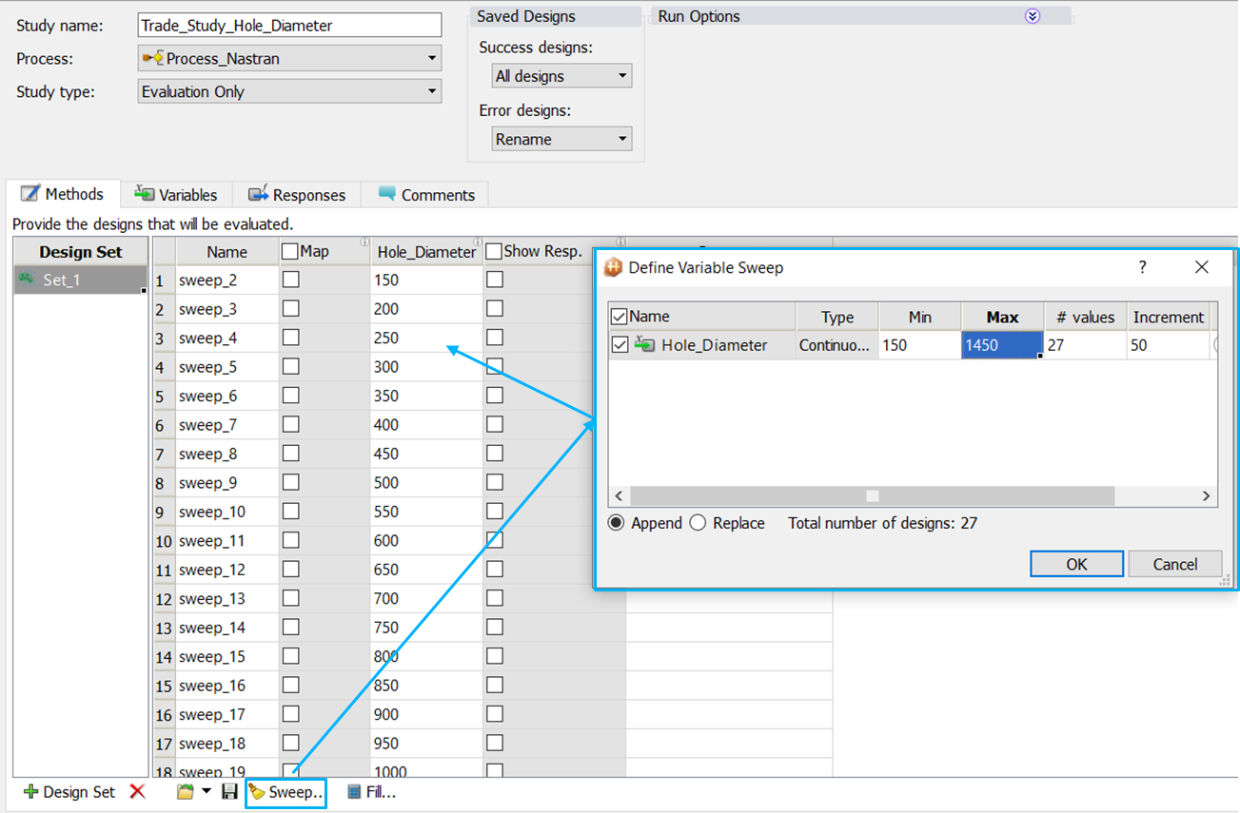Select Set_1 in the Design Set list

81,281
